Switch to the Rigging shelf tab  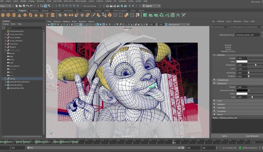[x=45, y=11]
